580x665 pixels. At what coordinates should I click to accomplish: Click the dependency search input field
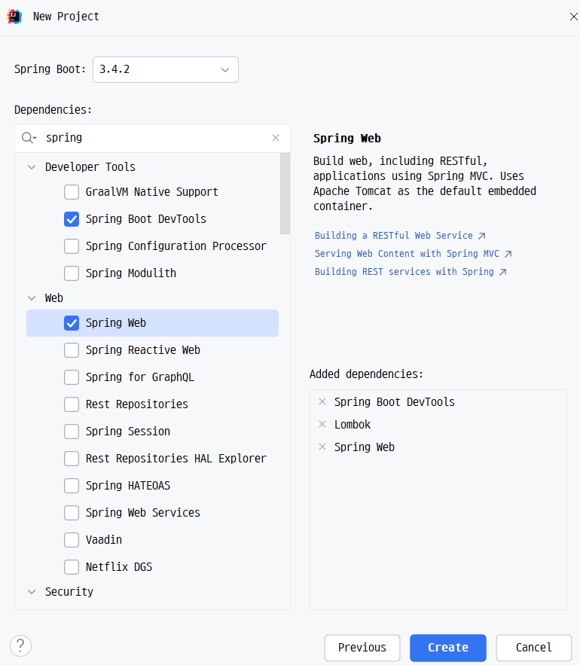click(x=153, y=138)
